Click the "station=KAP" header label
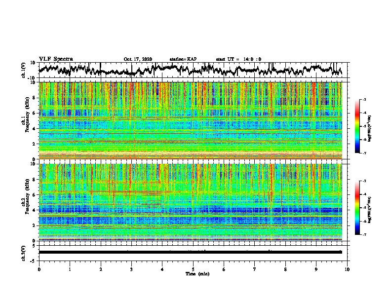This screenshot has height=302, width=391. 183,59
